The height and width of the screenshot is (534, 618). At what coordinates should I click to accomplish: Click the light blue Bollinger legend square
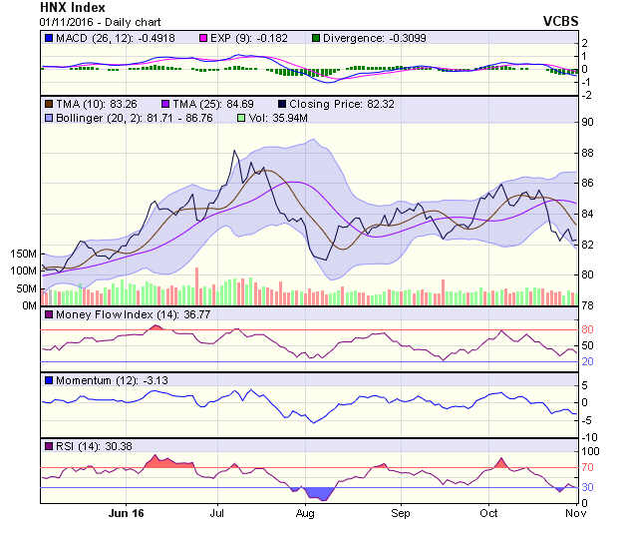point(48,118)
